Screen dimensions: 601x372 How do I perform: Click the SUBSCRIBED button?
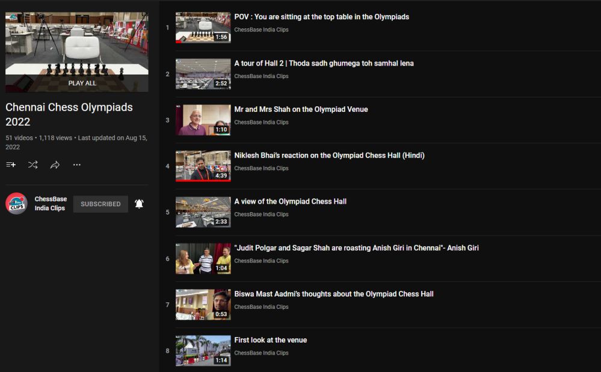[100, 204]
